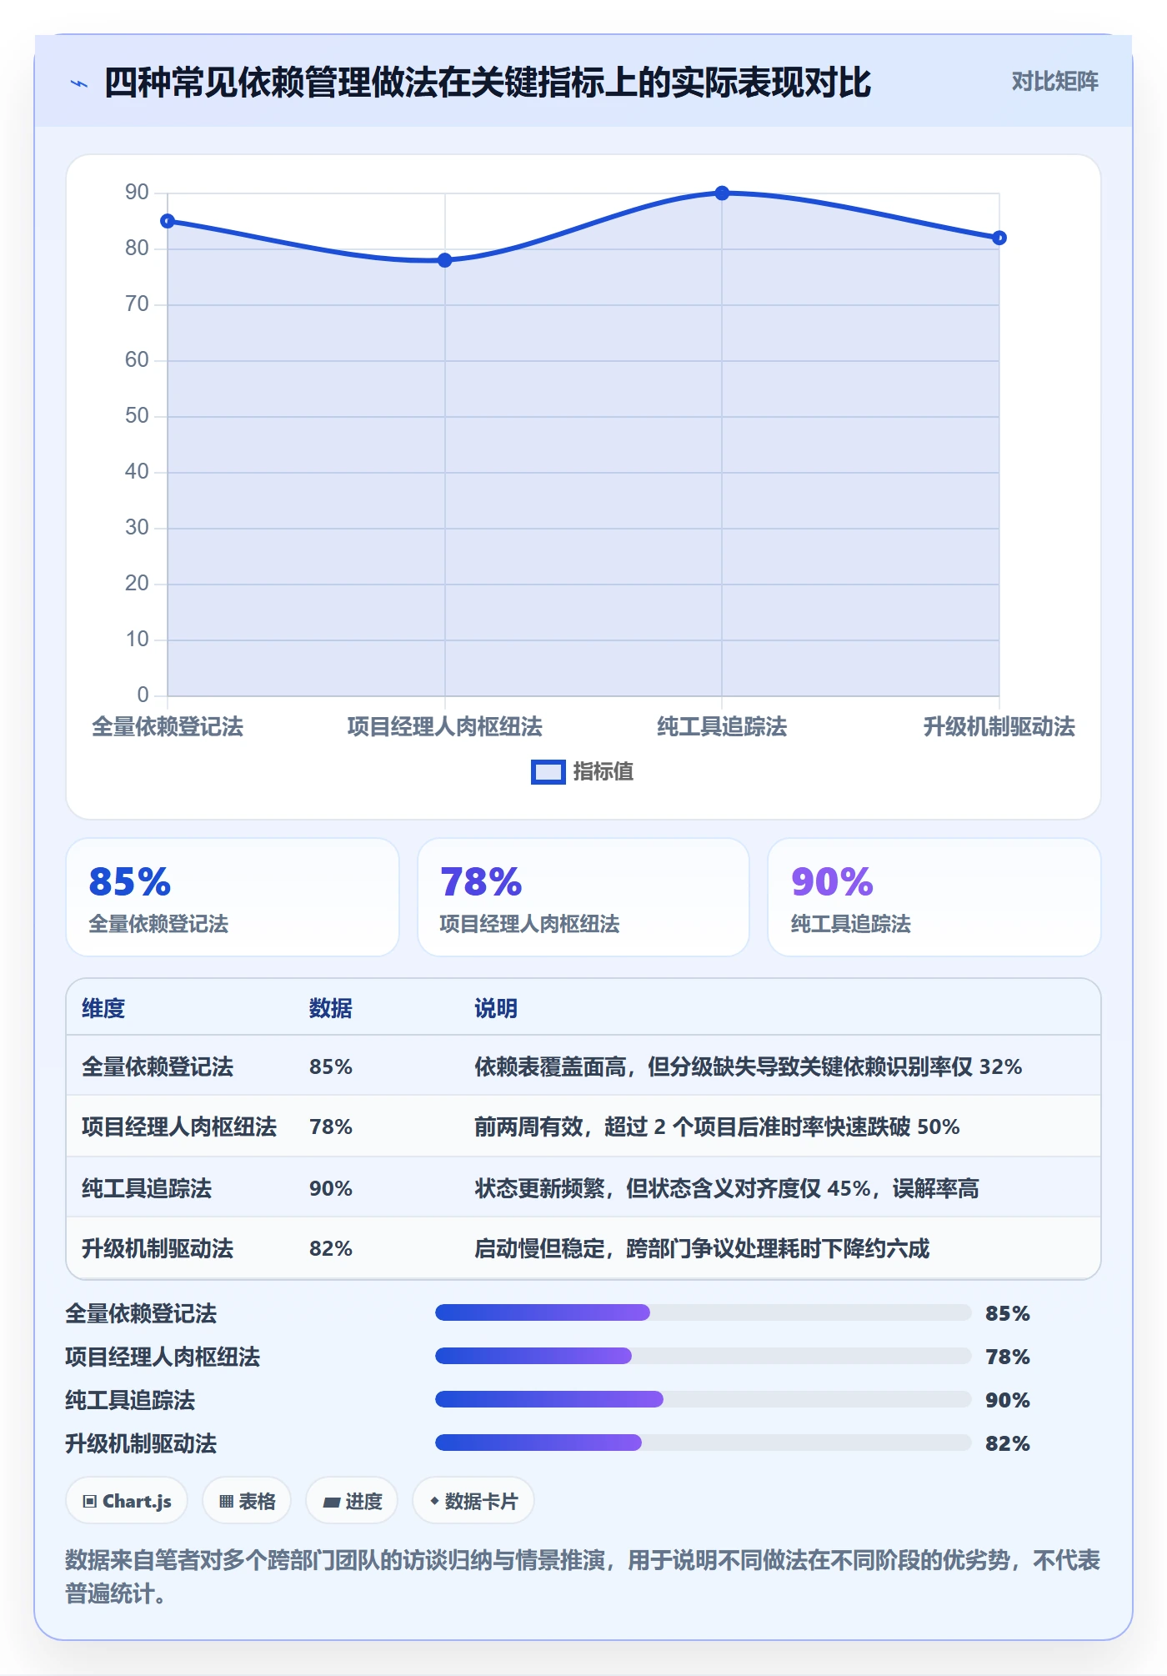This screenshot has width=1167, height=1676.
Task: Click the 90 label on the chart's y-axis
Action: pos(137,193)
